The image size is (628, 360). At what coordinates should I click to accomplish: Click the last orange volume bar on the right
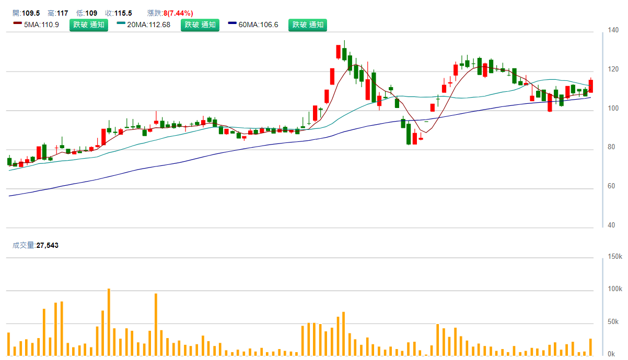click(591, 347)
